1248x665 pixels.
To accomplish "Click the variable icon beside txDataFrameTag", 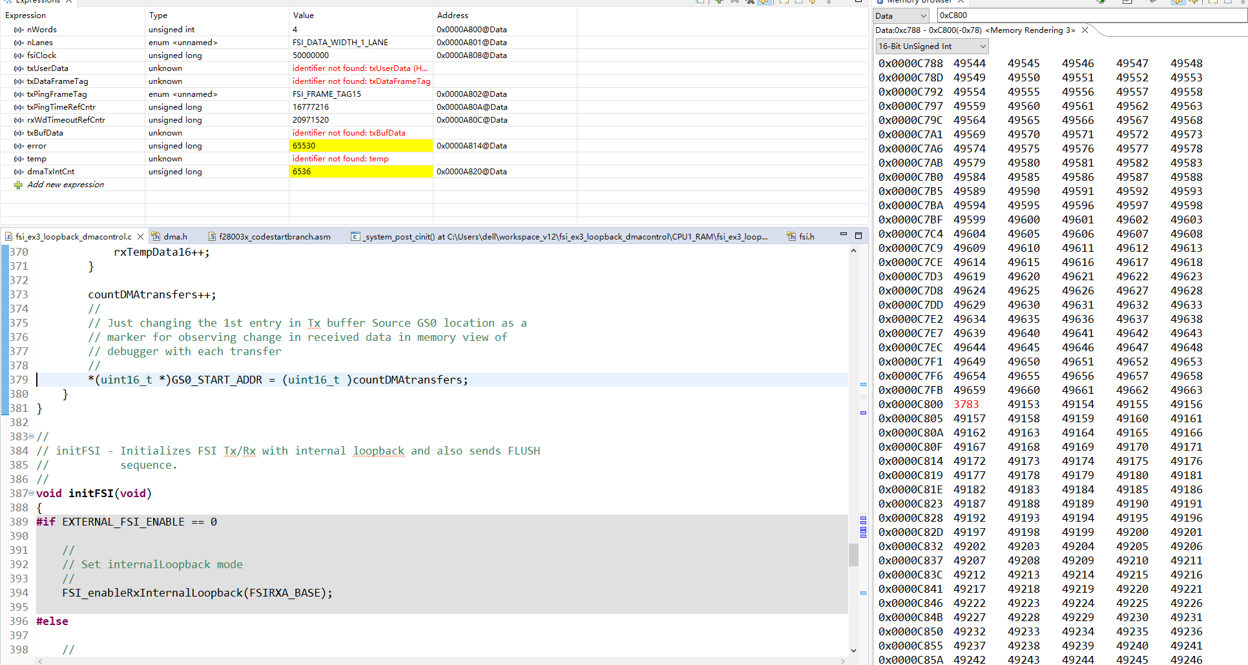I will [19, 81].
